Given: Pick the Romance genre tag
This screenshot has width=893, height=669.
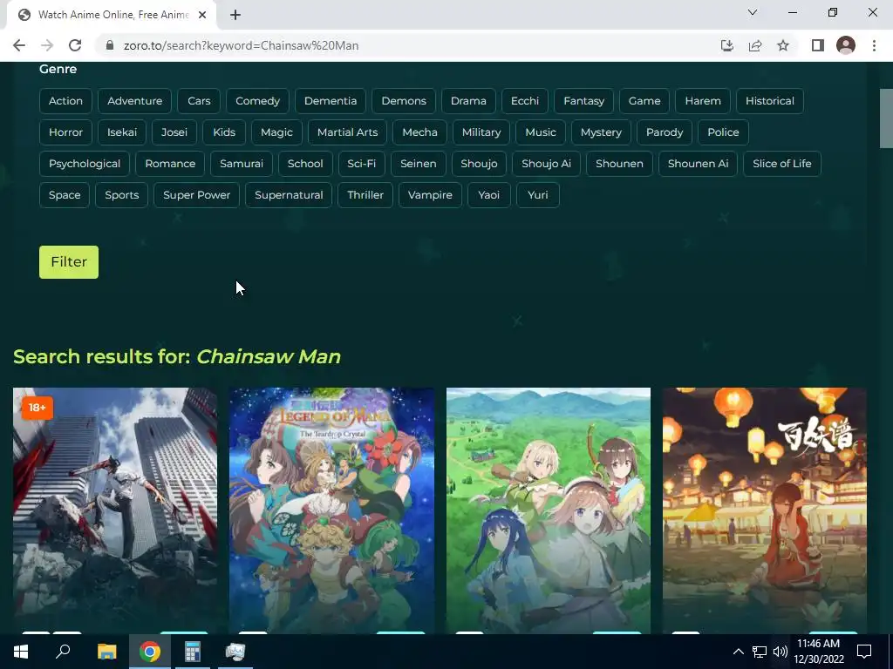Looking at the screenshot, I should 170,163.
